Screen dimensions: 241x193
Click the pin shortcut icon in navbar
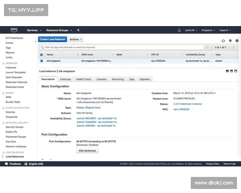click(x=78, y=30)
